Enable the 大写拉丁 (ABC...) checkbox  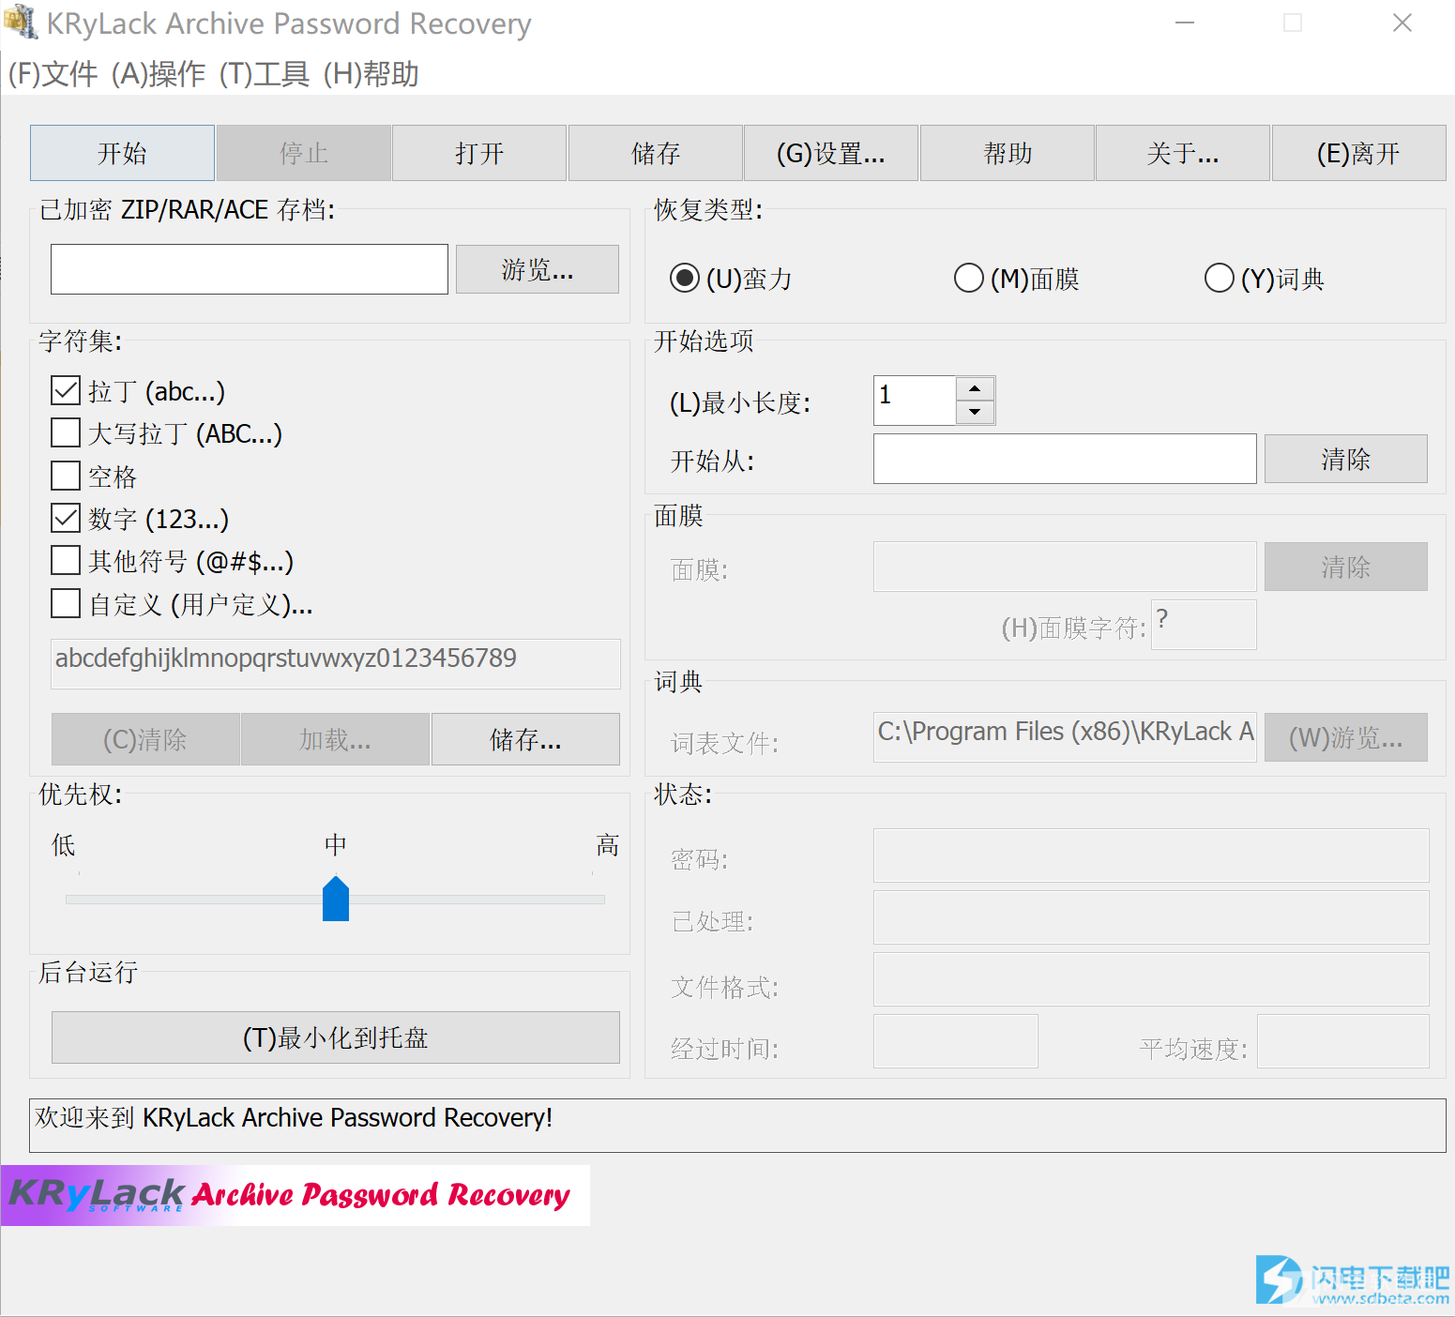(66, 433)
